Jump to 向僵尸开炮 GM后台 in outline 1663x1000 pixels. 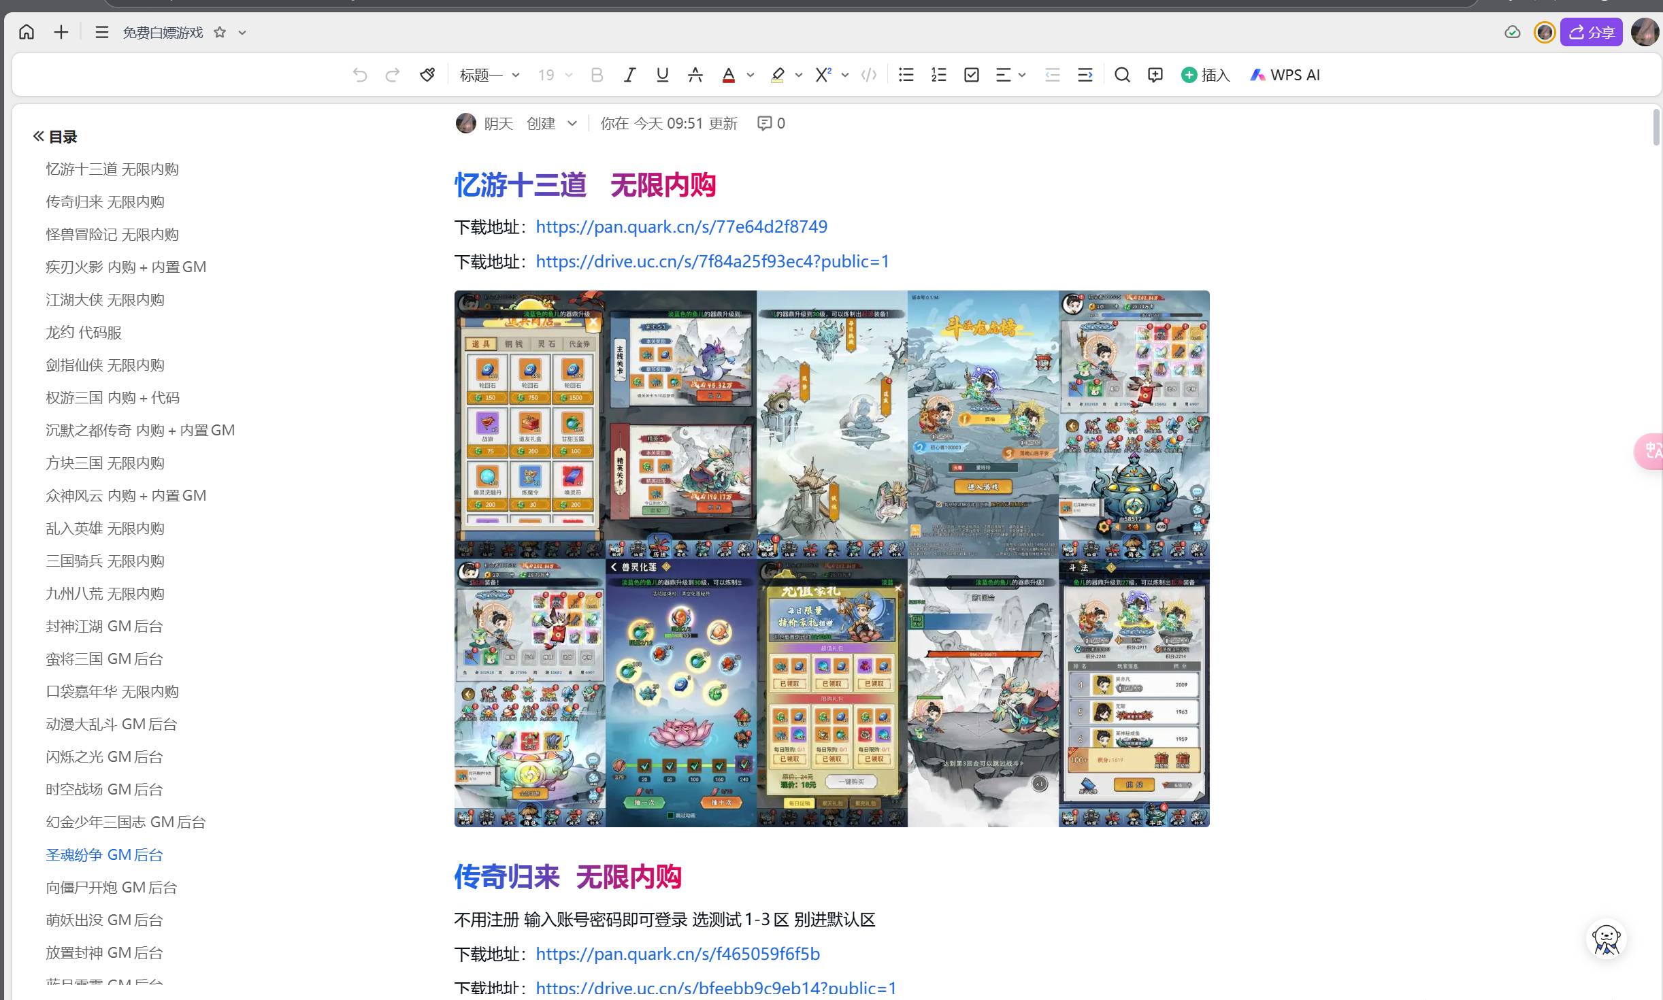coord(112,888)
